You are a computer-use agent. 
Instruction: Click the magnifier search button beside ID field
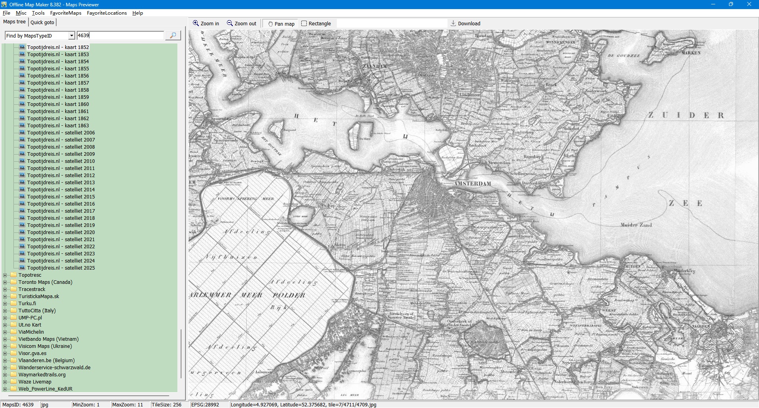(173, 36)
